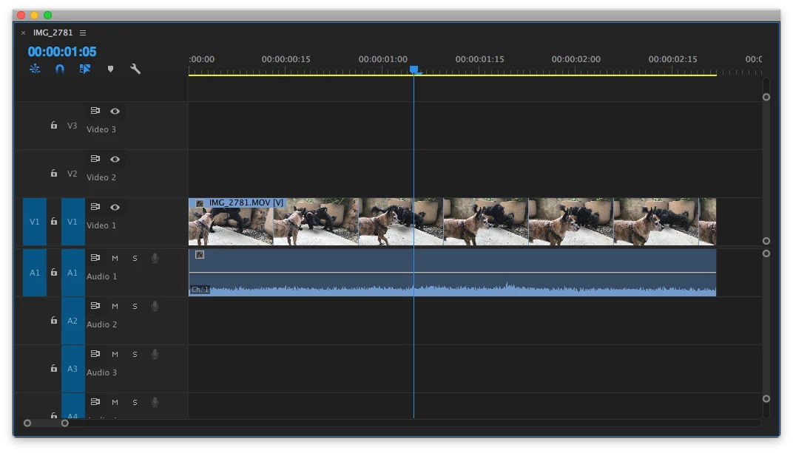
Task: Toggle Video 1 track output eye
Action: pyautogui.click(x=115, y=207)
